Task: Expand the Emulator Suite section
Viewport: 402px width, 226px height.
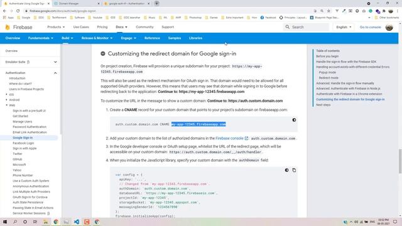Action: pos(55,62)
